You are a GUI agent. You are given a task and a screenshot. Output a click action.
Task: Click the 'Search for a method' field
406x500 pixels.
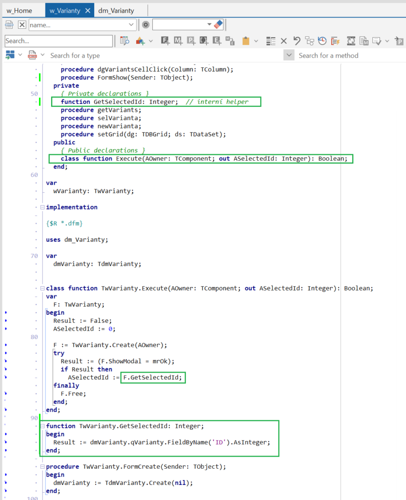(x=342, y=56)
